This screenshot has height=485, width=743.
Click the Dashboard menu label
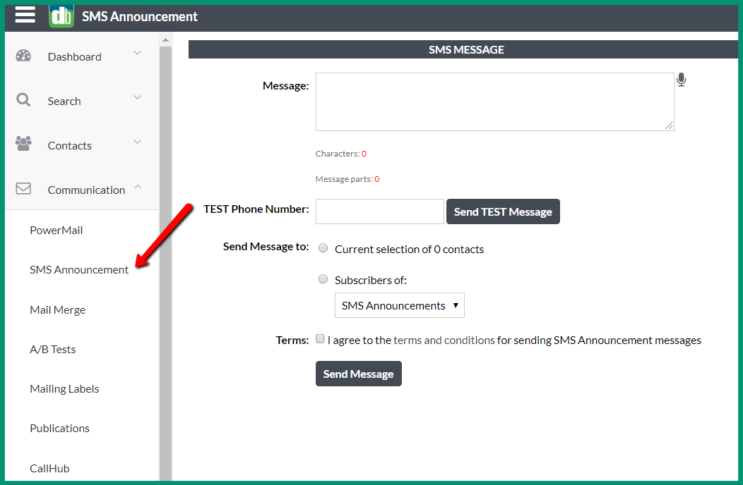(x=74, y=57)
